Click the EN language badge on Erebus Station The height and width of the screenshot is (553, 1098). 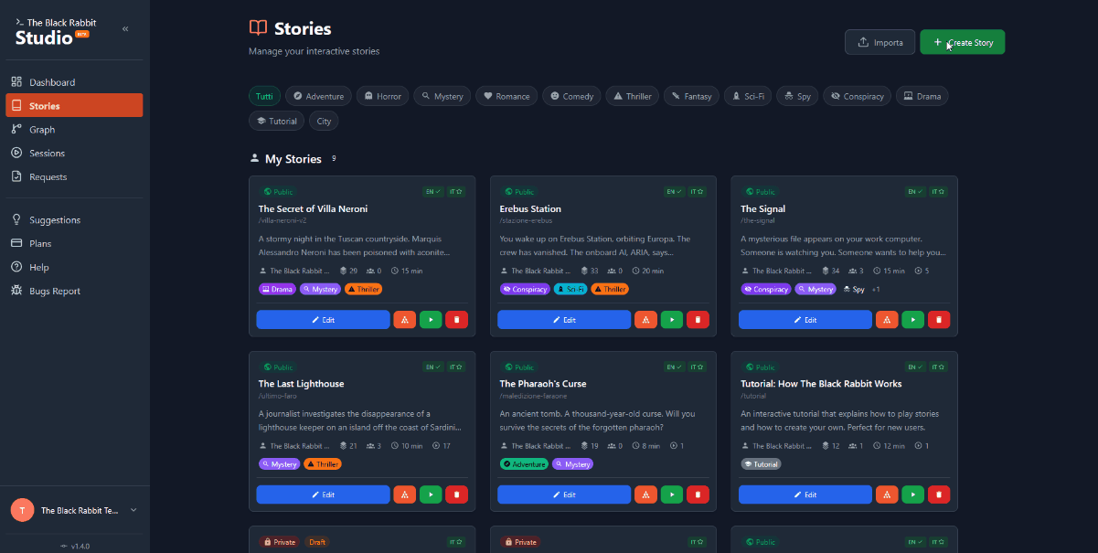(675, 192)
